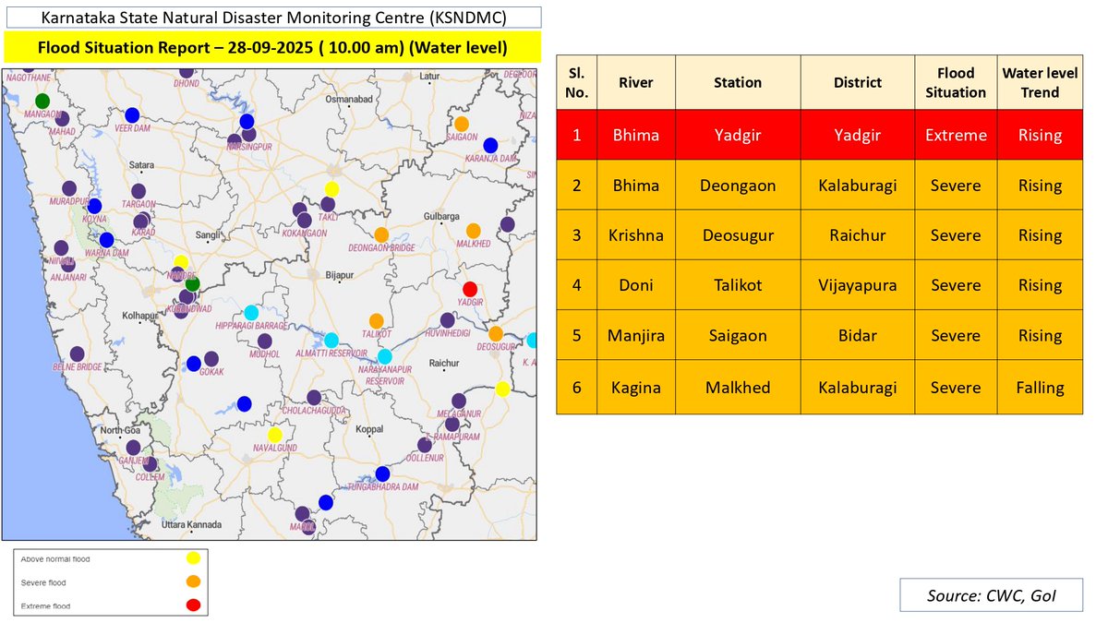Select the KSNDMC centre name header
Viewport: 1108px width, 623px height.
pyautogui.click(x=272, y=17)
